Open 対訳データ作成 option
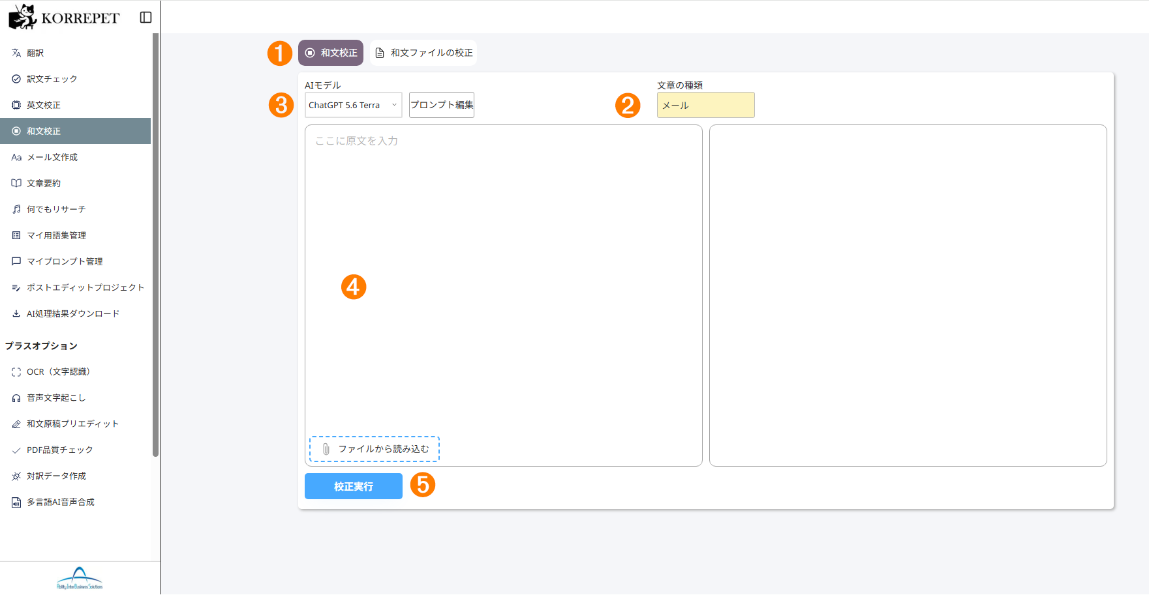 [75, 476]
